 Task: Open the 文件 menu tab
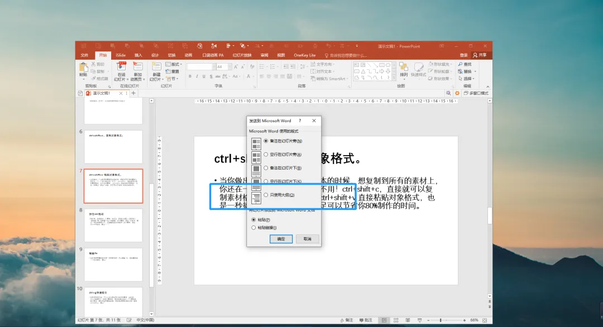pyautogui.click(x=85, y=55)
